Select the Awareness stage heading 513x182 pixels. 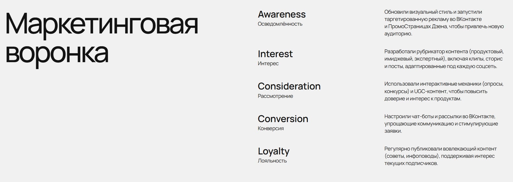[x=282, y=14]
